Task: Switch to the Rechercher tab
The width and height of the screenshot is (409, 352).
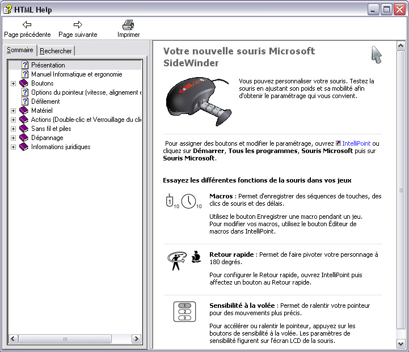Action: (56, 51)
